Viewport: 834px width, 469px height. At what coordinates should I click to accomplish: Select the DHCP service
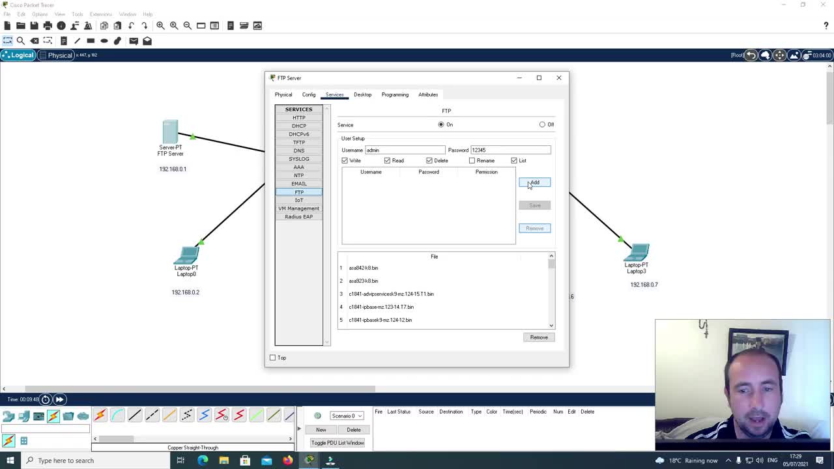[x=298, y=126]
